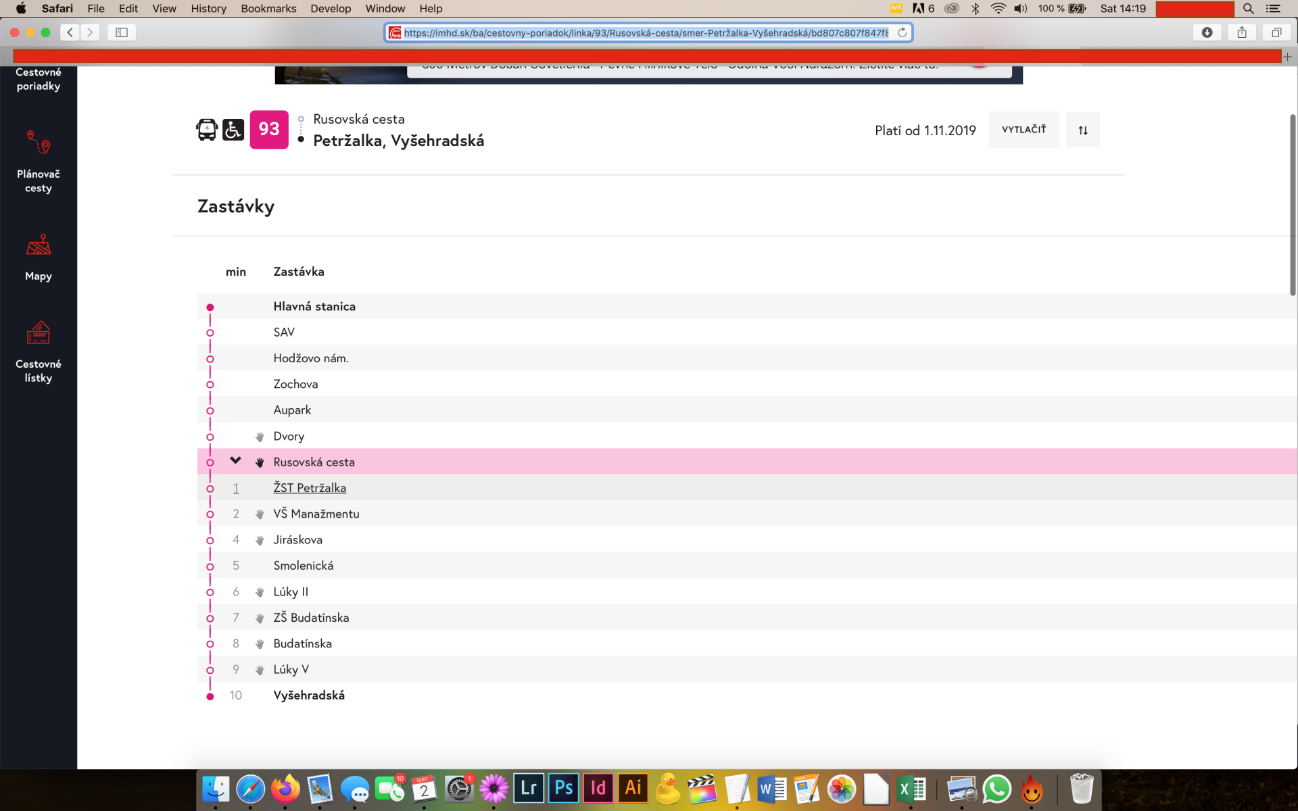This screenshot has height=811, width=1298.
Task: Open the History menu
Action: (208, 9)
